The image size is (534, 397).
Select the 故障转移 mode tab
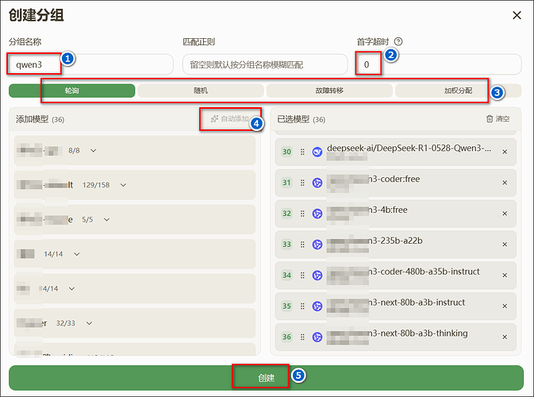click(x=329, y=91)
